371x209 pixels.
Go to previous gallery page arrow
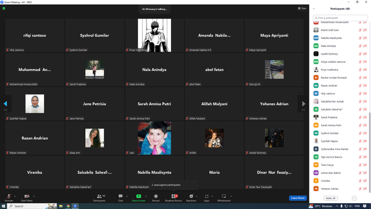tap(5, 103)
